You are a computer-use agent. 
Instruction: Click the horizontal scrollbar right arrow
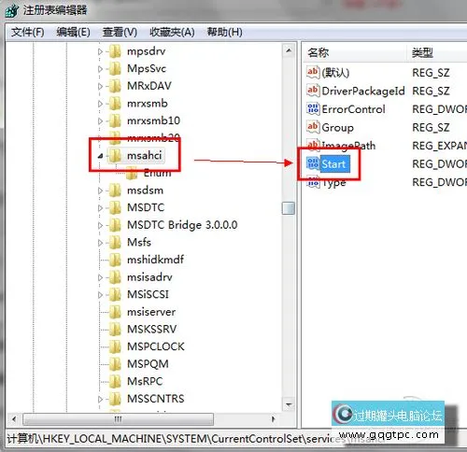point(273,419)
